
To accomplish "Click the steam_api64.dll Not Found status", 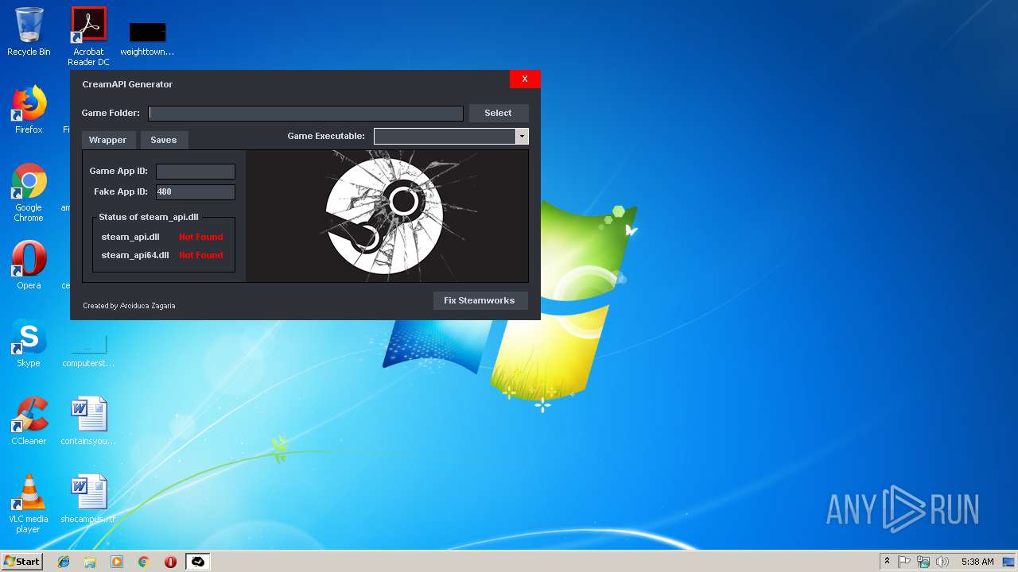I will (200, 255).
